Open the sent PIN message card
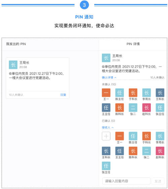 37,78
